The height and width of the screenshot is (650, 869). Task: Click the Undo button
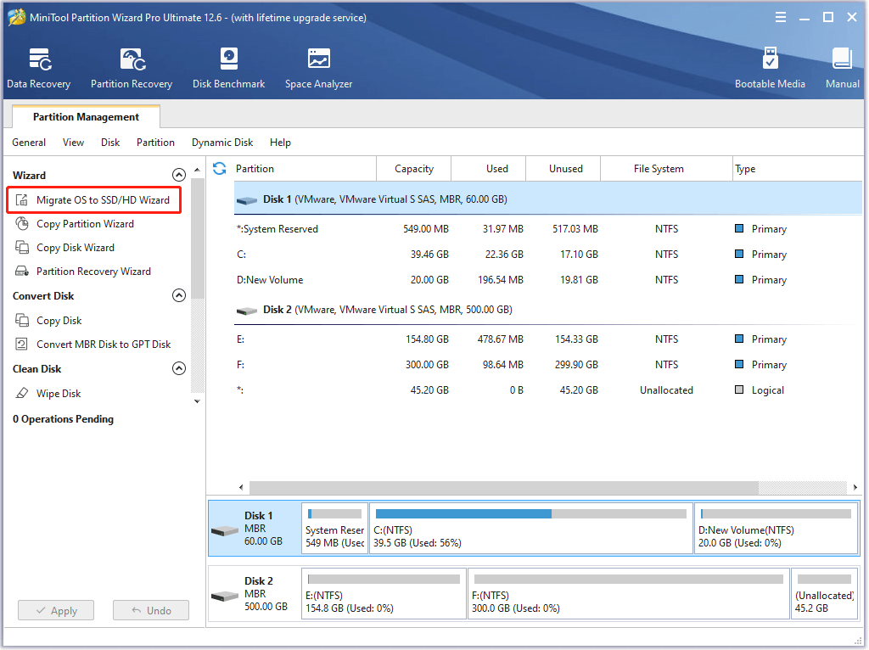click(151, 611)
